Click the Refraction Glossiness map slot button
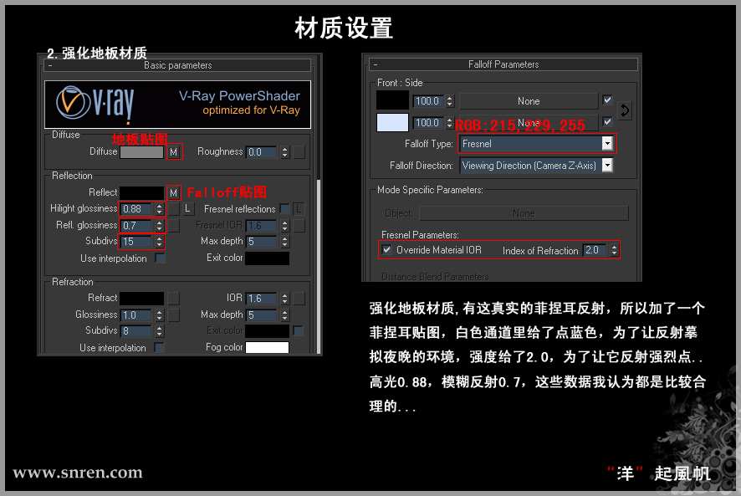741x496 pixels. tap(174, 314)
